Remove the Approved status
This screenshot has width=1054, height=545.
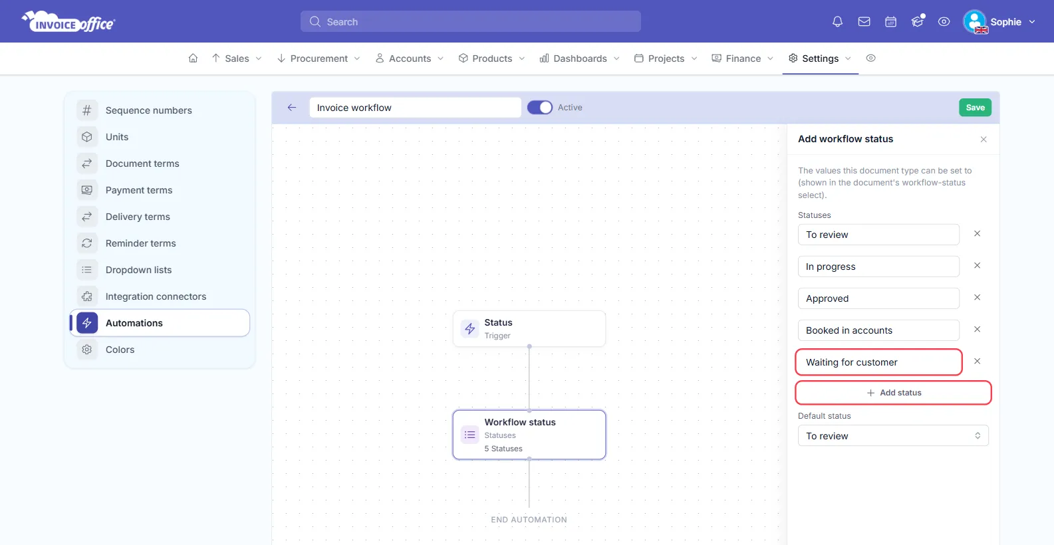[x=977, y=297]
